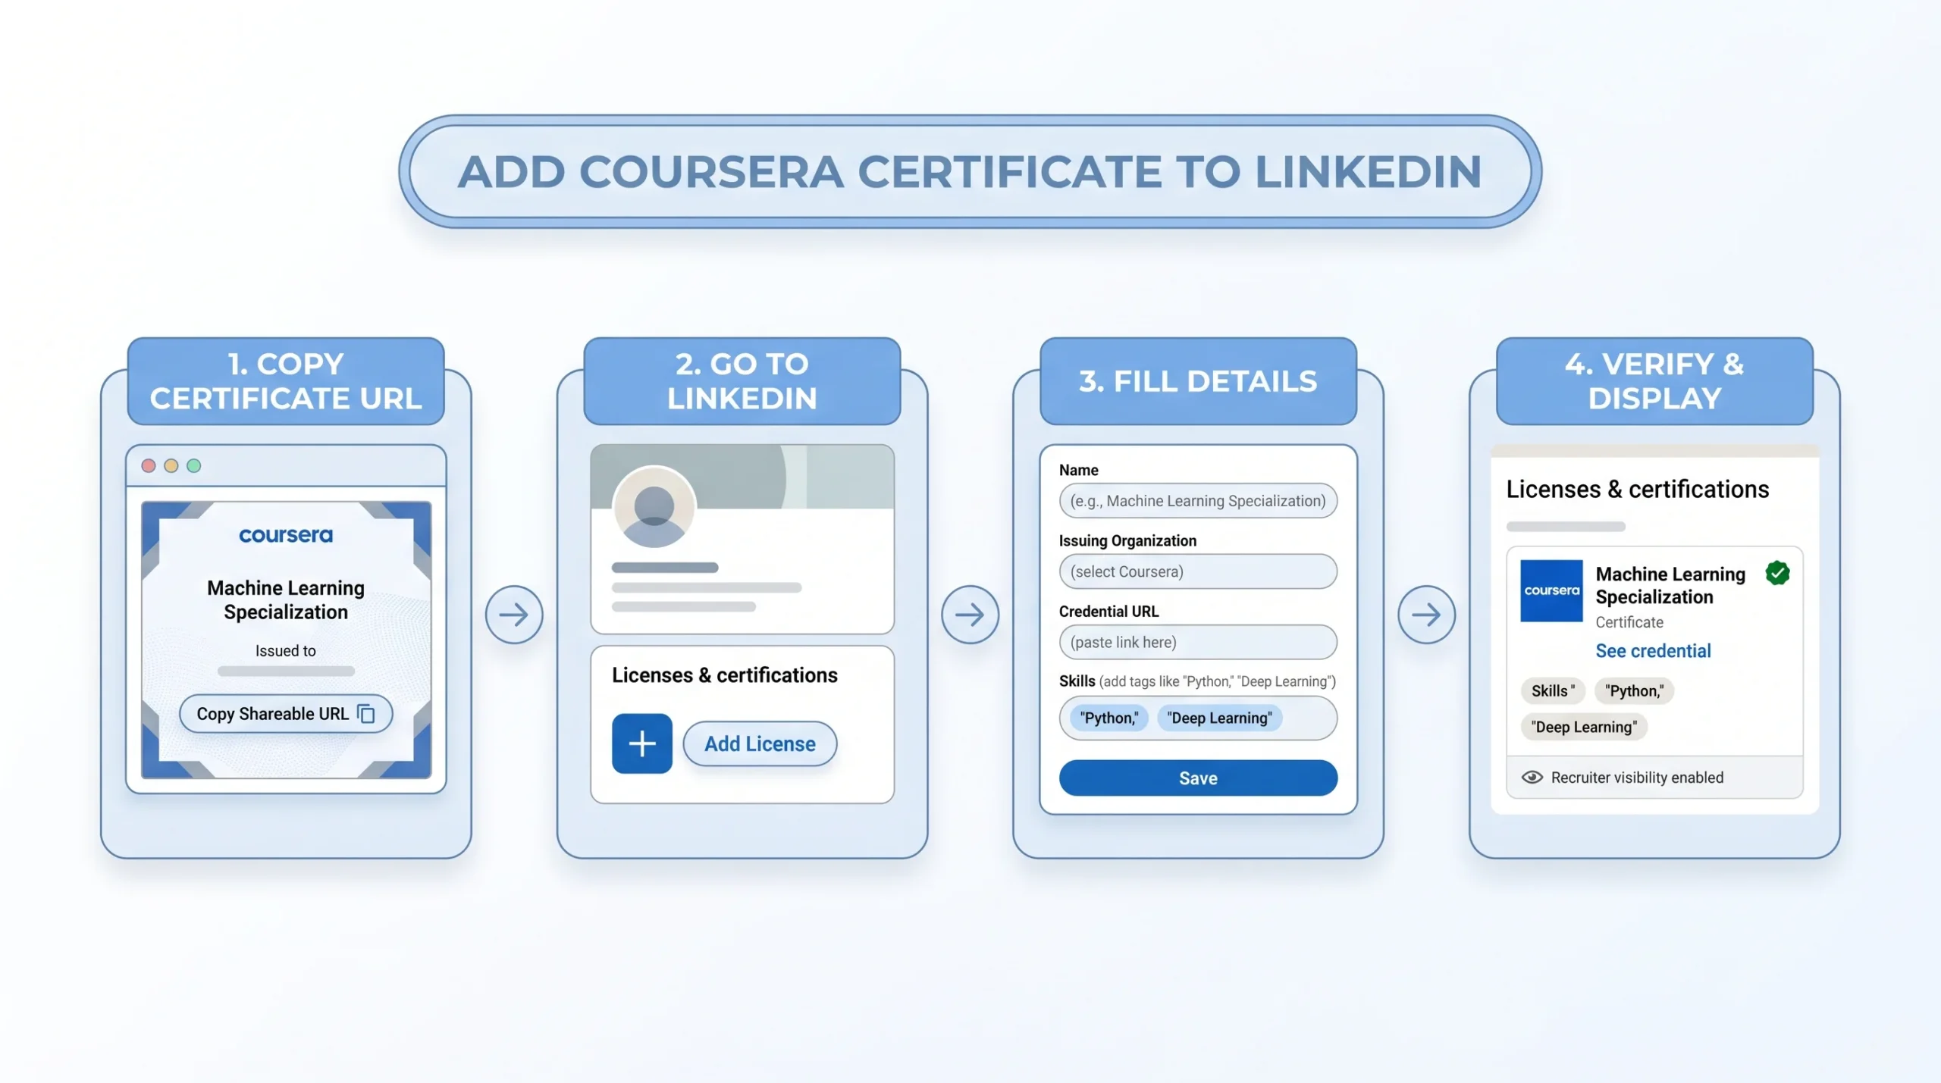Click the green window dot in the browser mockup
The height and width of the screenshot is (1083, 1941).
point(194,465)
